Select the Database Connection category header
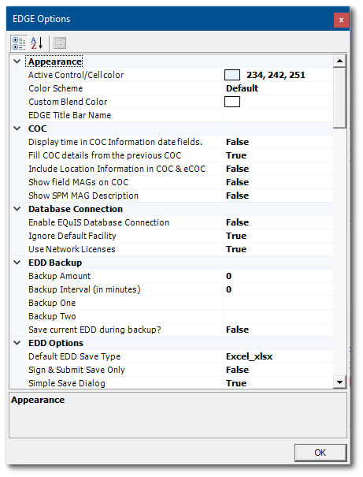Image resolution: width=363 pixels, height=477 pixels. tap(76, 209)
